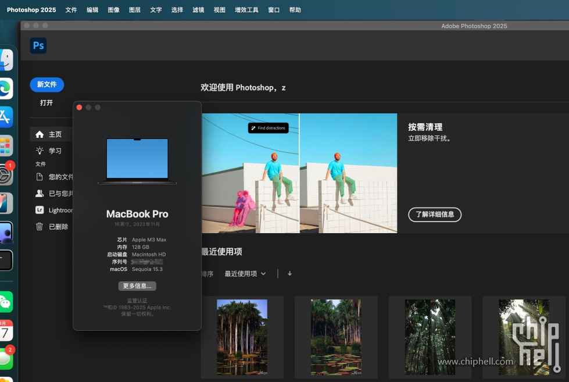Open Calendar from the Dock
Viewport: 569px width, 382px height.
click(x=6, y=330)
